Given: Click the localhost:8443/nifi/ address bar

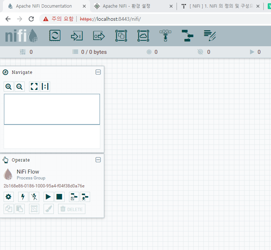Looking at the screenshot, I should (110, 19).
